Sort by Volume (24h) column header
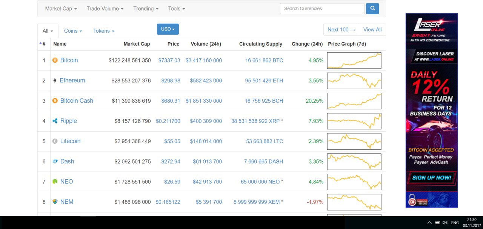Screen dimensions: 483x229 point(206,44)
